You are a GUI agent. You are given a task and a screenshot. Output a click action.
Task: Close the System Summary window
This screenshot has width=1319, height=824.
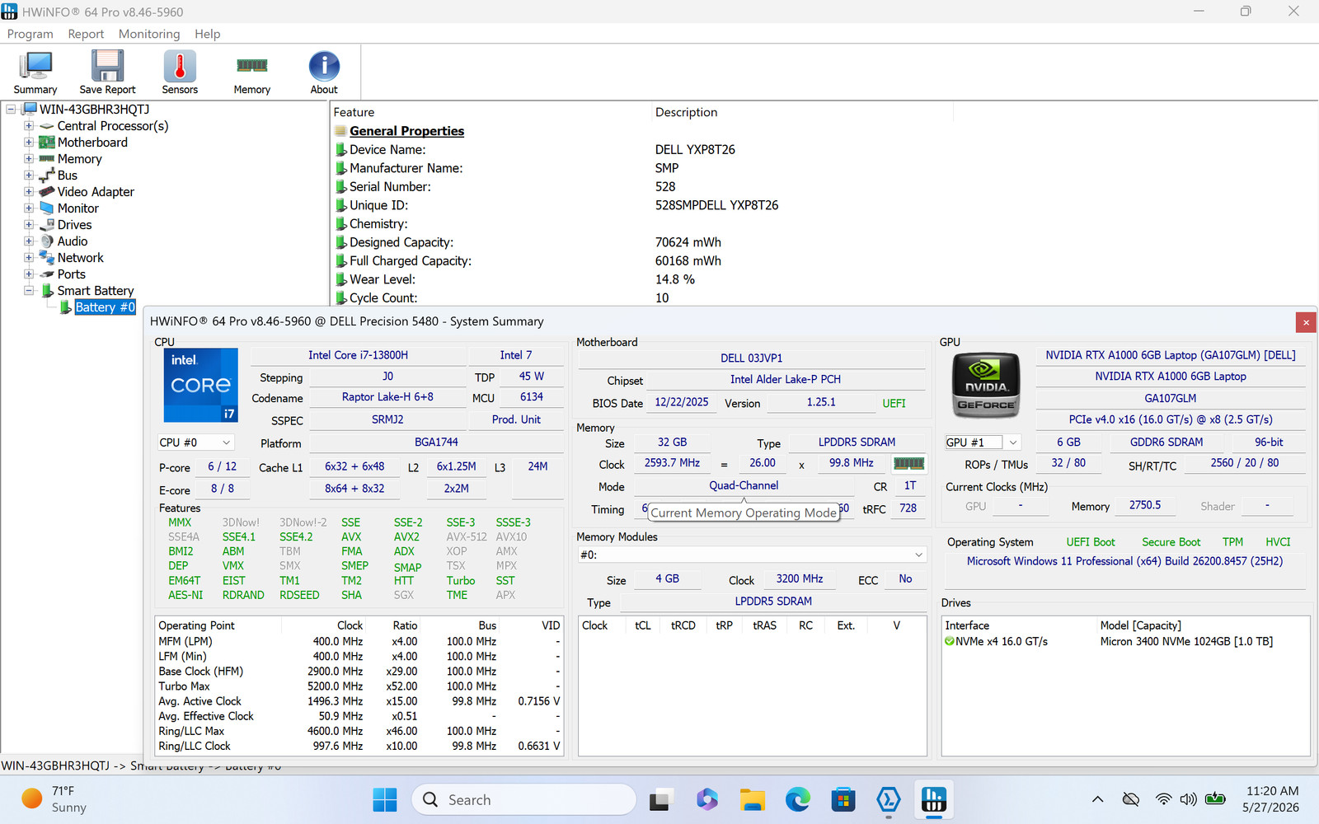pos(1306,322)
